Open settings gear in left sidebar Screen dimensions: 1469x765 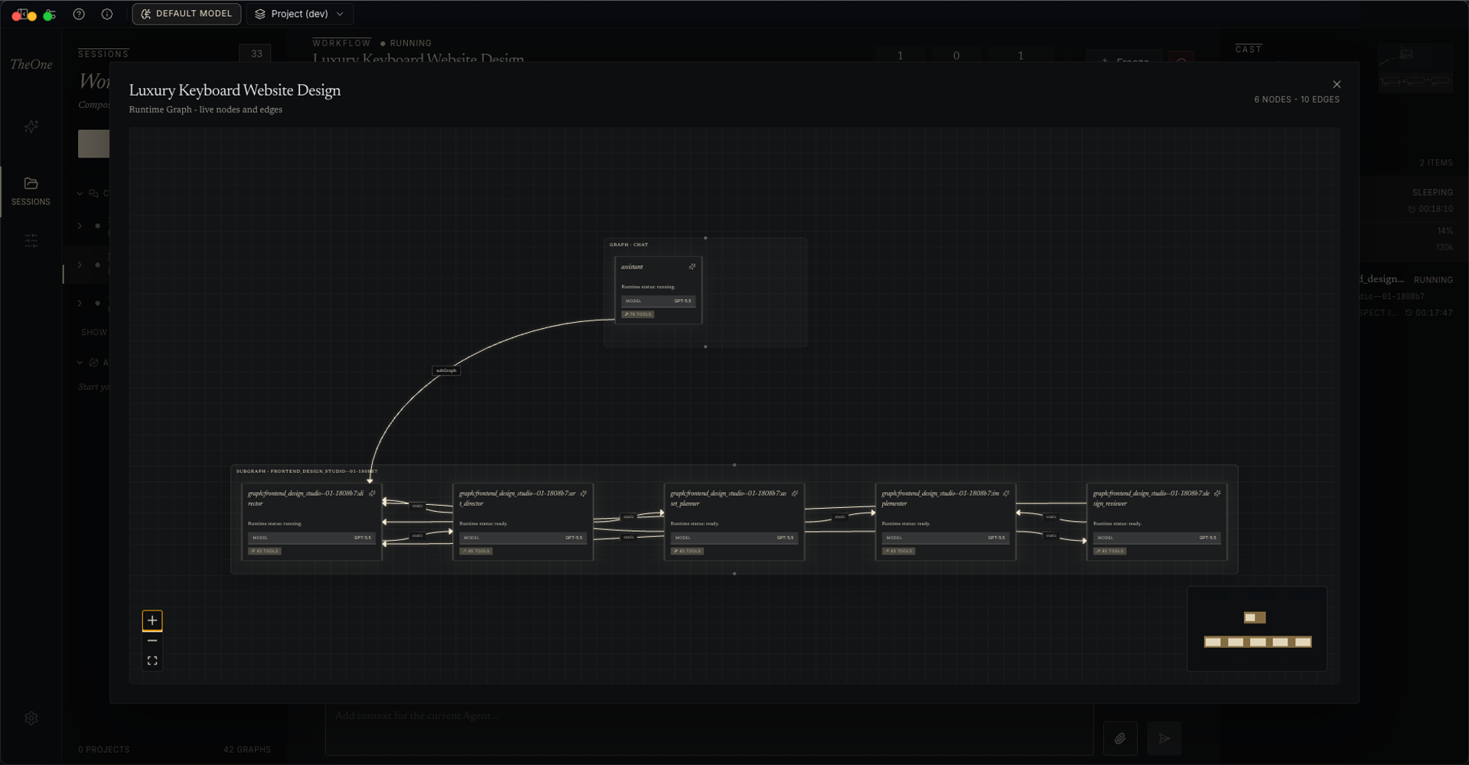(31, 718)
